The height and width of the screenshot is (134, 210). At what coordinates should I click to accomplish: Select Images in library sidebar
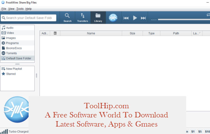17,38
